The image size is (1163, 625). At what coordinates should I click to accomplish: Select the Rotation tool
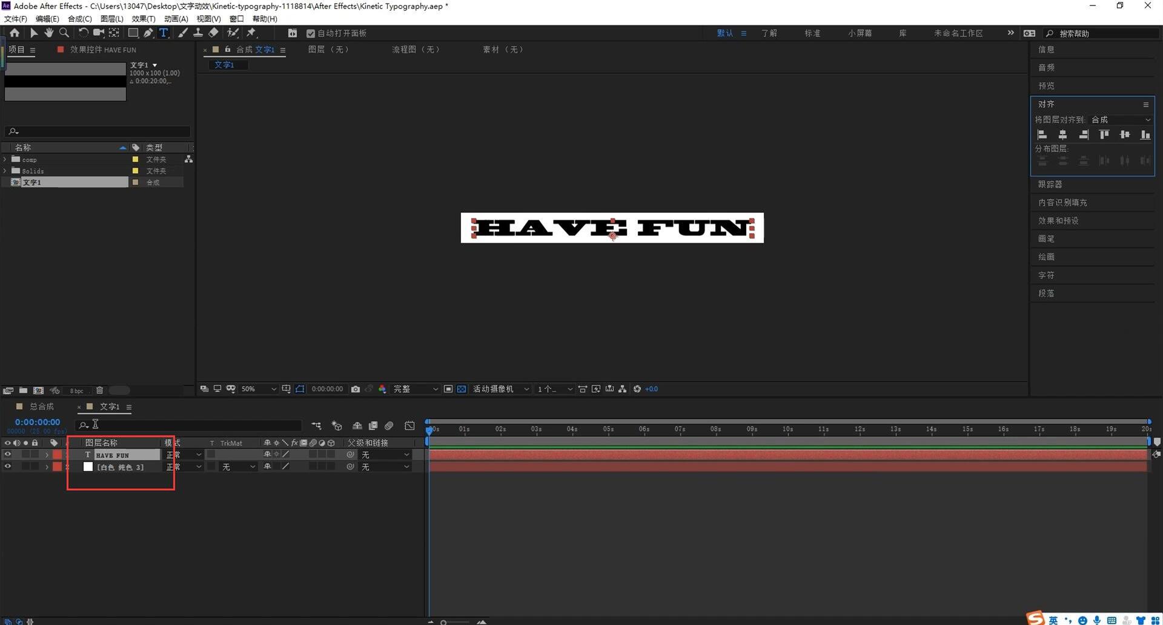coord(83,33)
